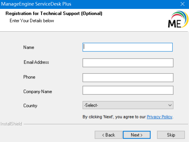Click the InstallShield branding text

[11, 124]
